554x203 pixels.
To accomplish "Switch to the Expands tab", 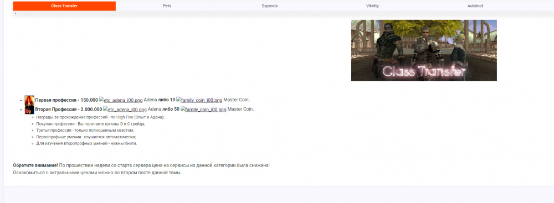I will click(x=270, y=6).
